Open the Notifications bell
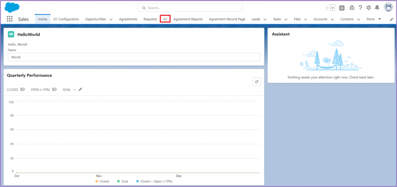397x187 pixels. [377, 8]
